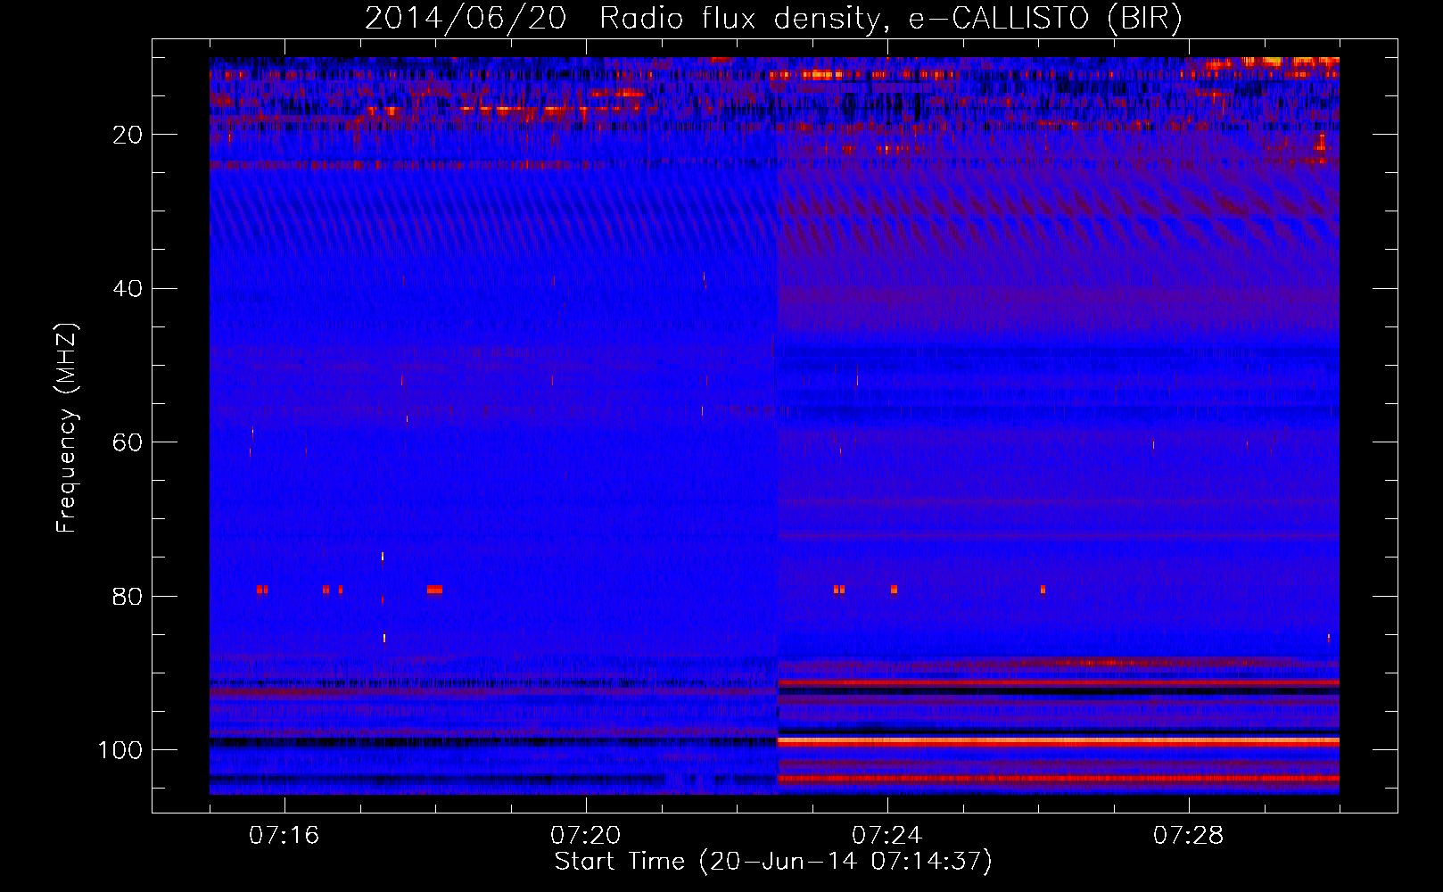
Task: Click the frequency tick label '80'
Action: (128, 597)
